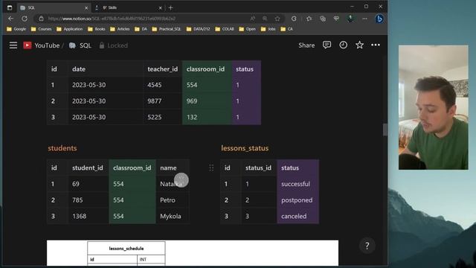Open the CA bookmarks folder

(x=287, y=29)
